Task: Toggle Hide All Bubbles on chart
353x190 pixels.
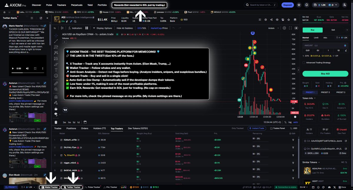Action: (x=125, y=28)
